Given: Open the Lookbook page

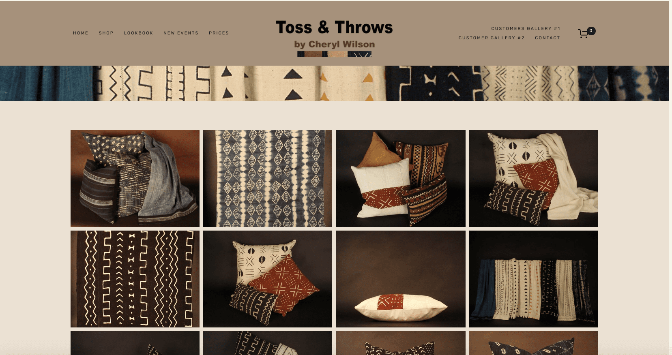Looking at the screenshot, I should point(139,33).
